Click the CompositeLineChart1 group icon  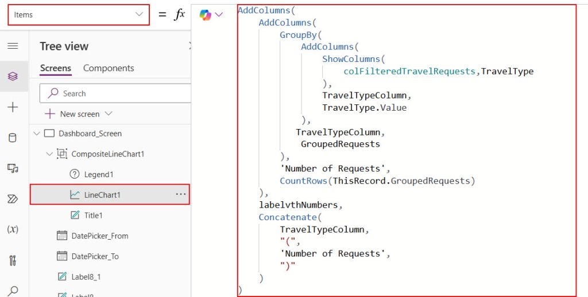[x=62, y=154]
